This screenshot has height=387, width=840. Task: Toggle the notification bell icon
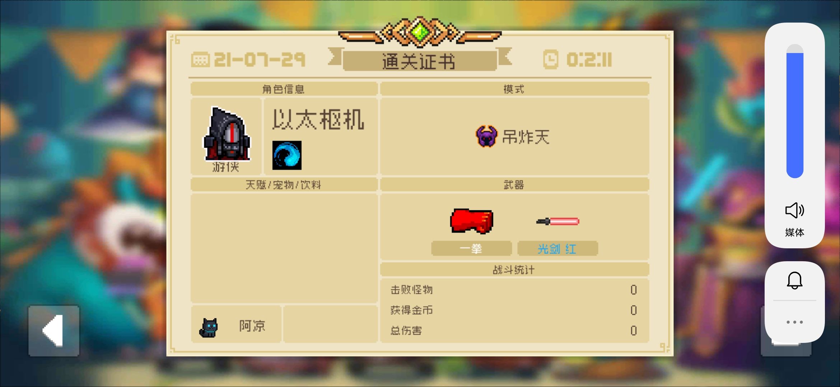click(x=794, y=280)
